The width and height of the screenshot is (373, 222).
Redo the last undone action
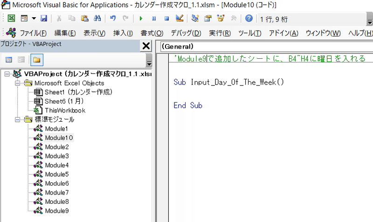125,18
